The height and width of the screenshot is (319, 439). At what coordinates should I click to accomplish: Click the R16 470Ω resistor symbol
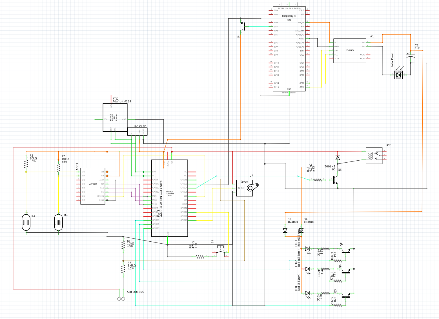tap(325, 293)
